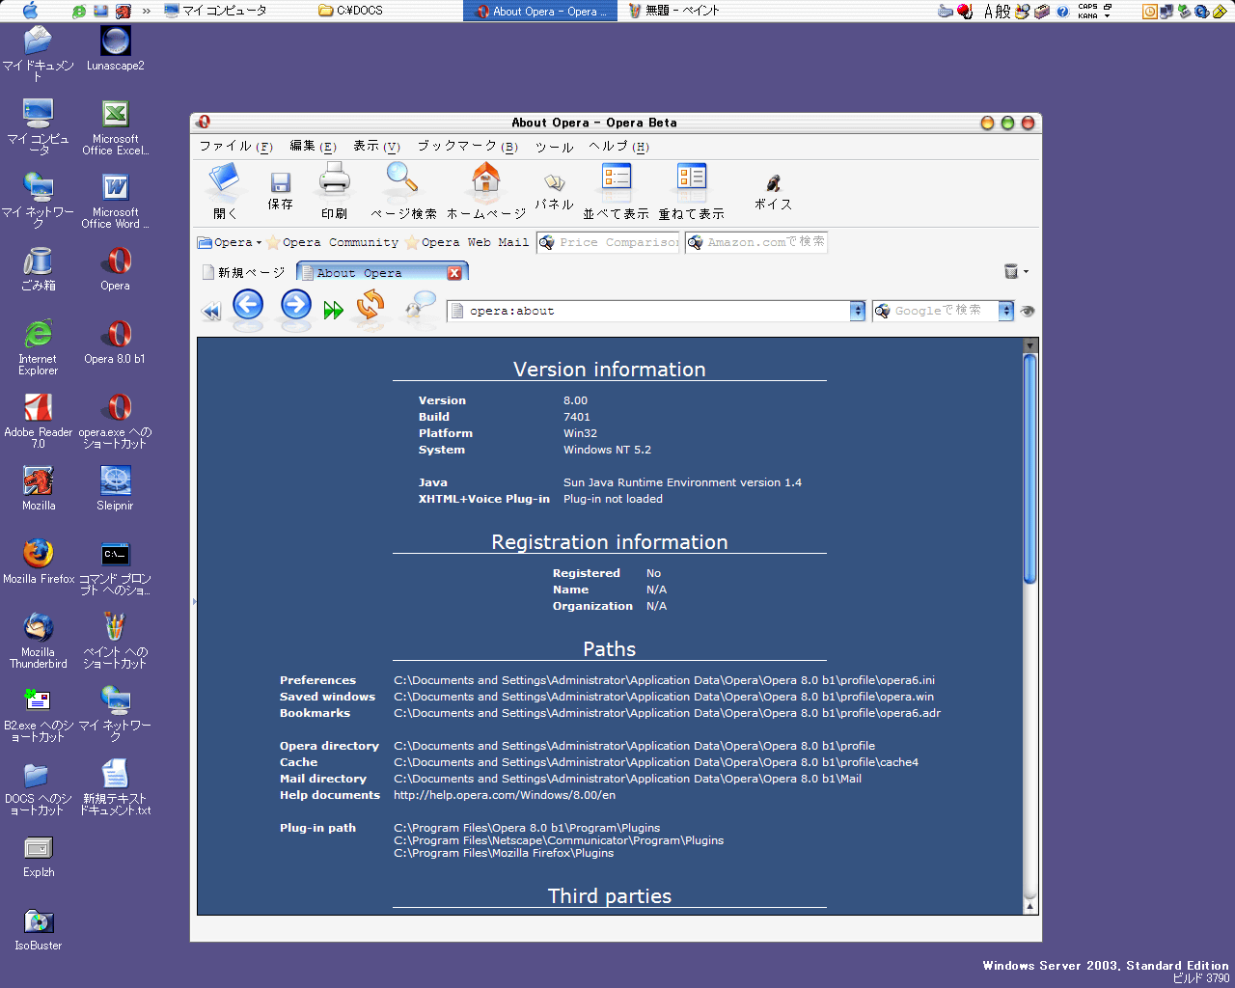The width and height of the screenshot is (1235, 988).
Task: Click the Rewind double-arrow navigation icon
Action: [211, 311]
